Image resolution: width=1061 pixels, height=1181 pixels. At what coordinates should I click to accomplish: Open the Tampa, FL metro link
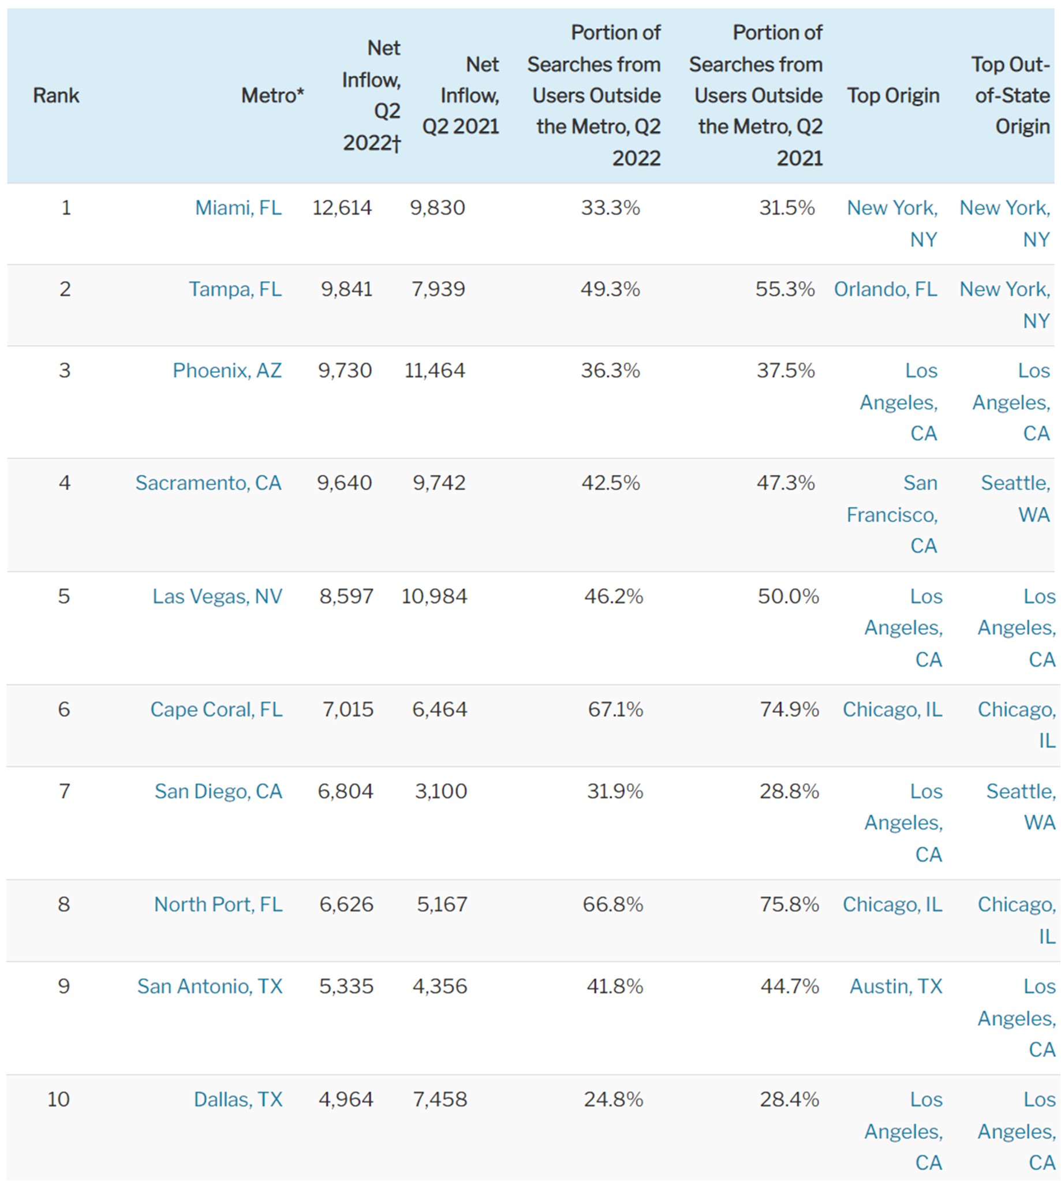point(235,289)
